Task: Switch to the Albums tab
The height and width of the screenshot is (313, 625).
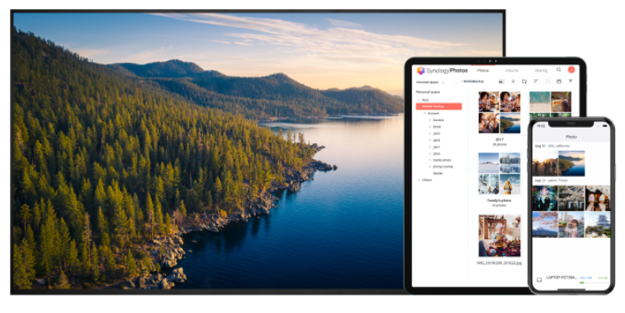Action: click(x=512, y=70)
